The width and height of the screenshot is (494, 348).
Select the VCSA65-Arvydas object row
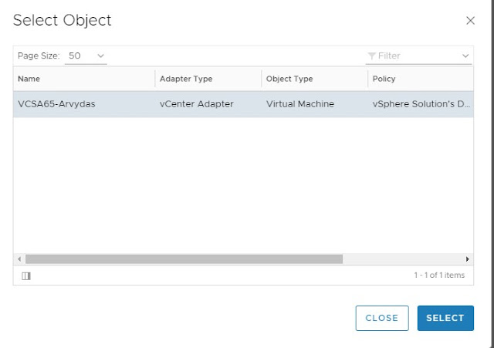(x=56, y=103)
